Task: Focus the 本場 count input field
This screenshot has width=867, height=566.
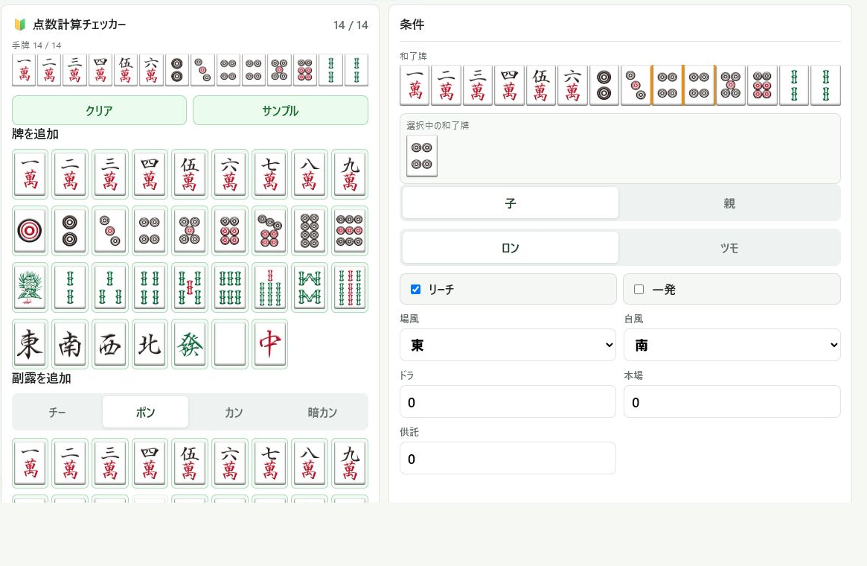Action: pyautogui.click(x=732, y=401)
